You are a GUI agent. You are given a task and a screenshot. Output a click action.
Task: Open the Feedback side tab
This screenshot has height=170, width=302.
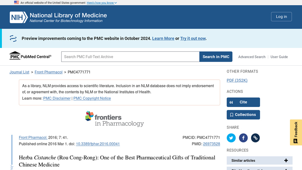[x=296, y=132]
